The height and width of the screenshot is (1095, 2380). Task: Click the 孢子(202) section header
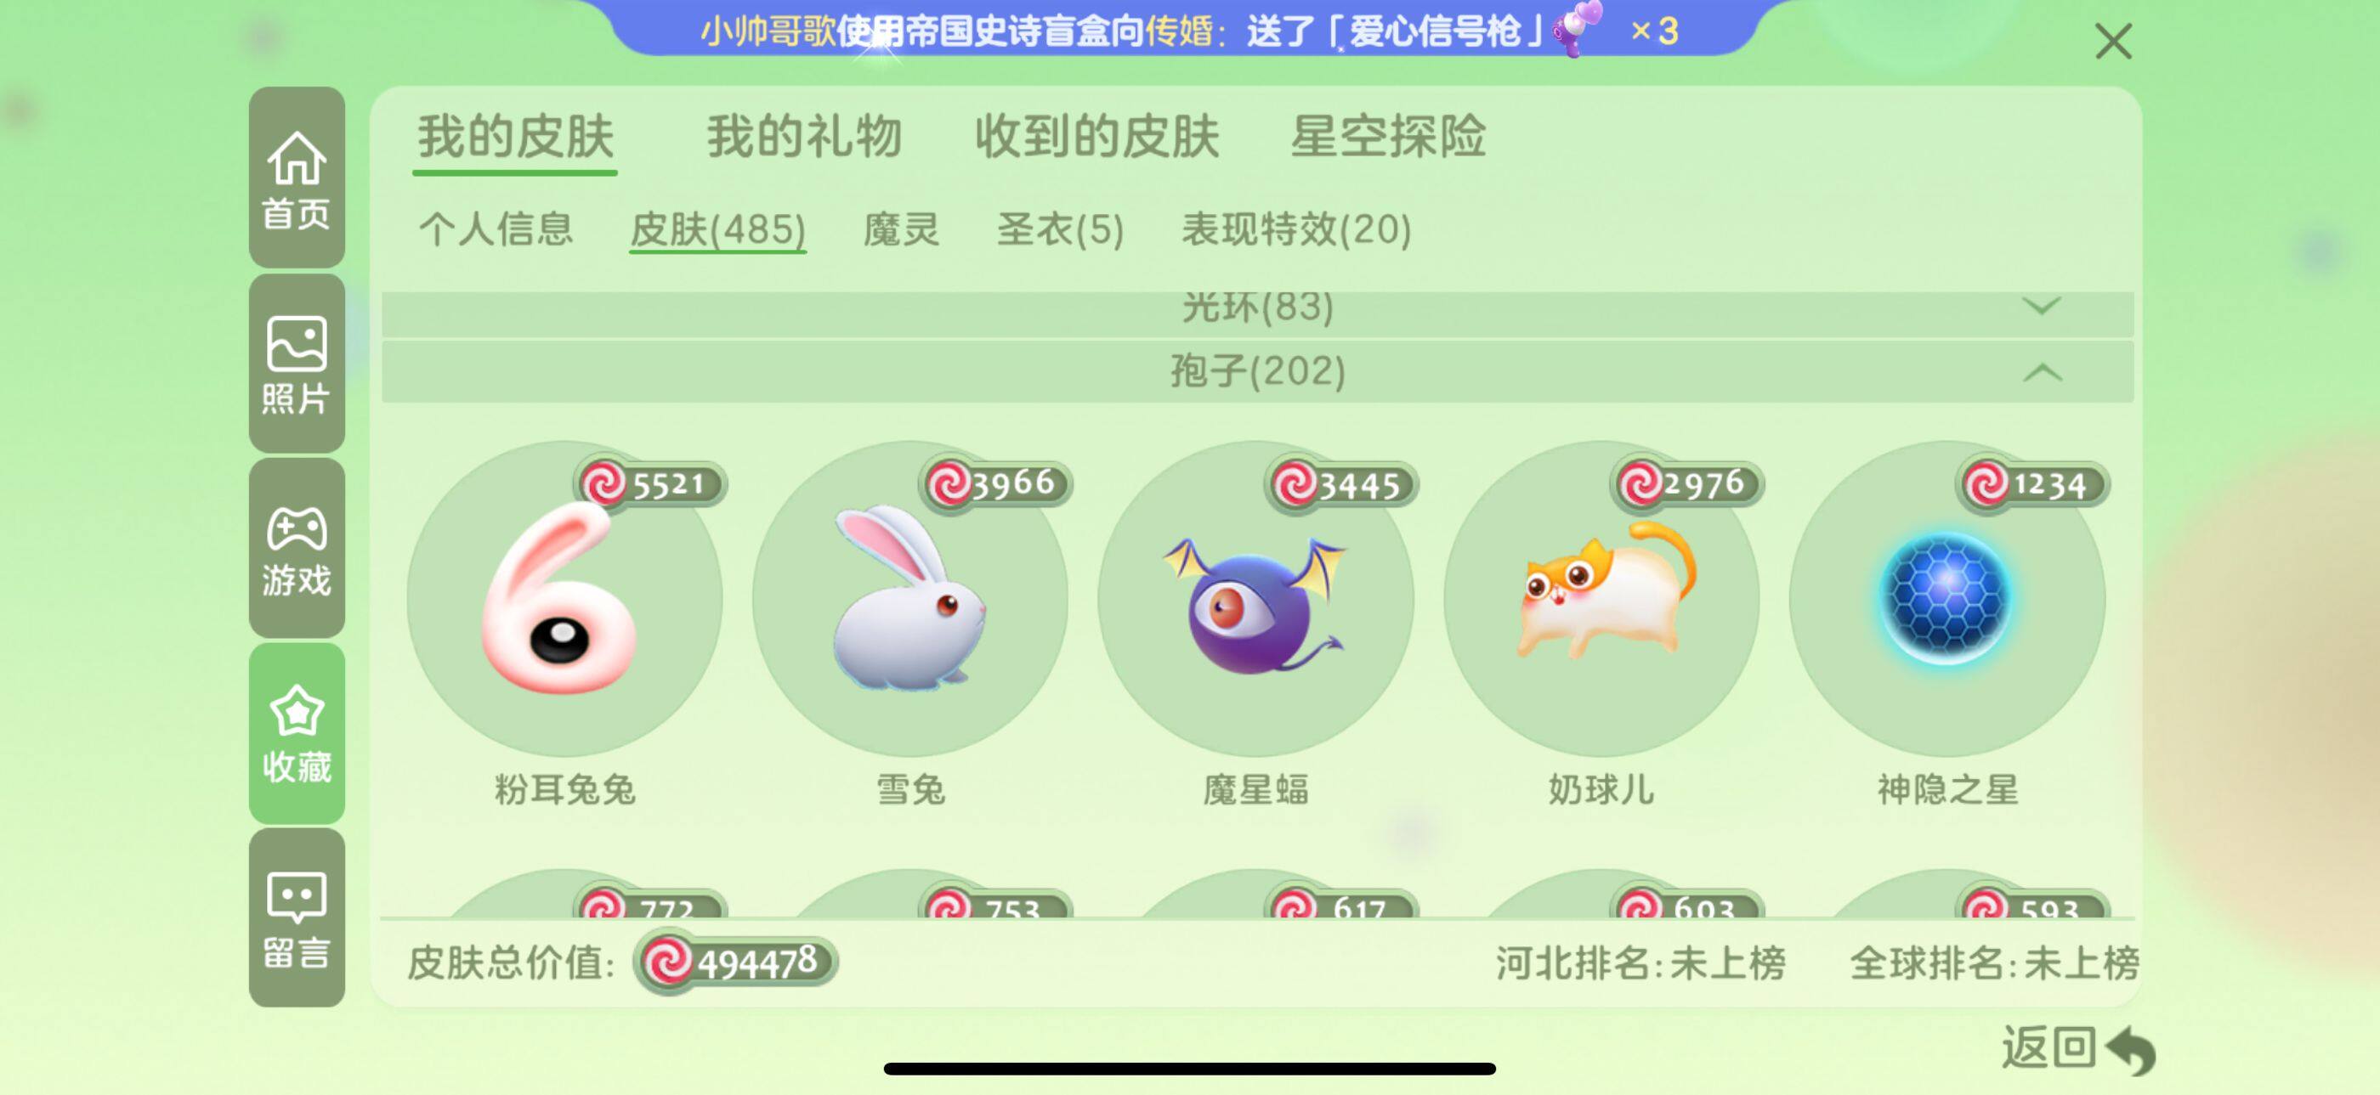1257,372
